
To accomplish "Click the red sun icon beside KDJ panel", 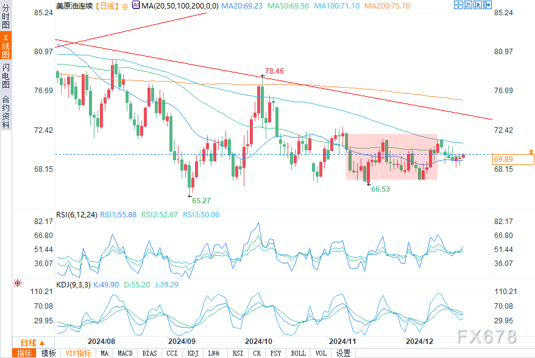I will click(18, 283).
